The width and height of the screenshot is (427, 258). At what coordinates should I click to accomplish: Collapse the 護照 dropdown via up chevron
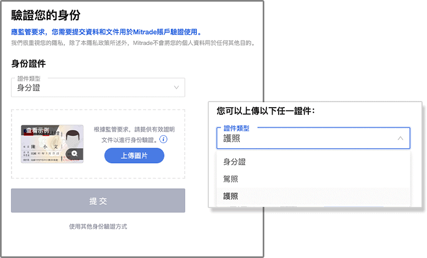[x=400, y=138]
